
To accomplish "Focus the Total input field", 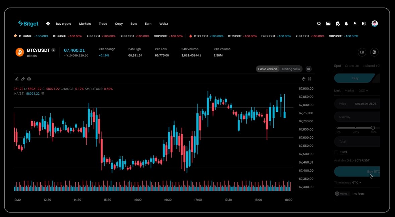I will point(357,142).
